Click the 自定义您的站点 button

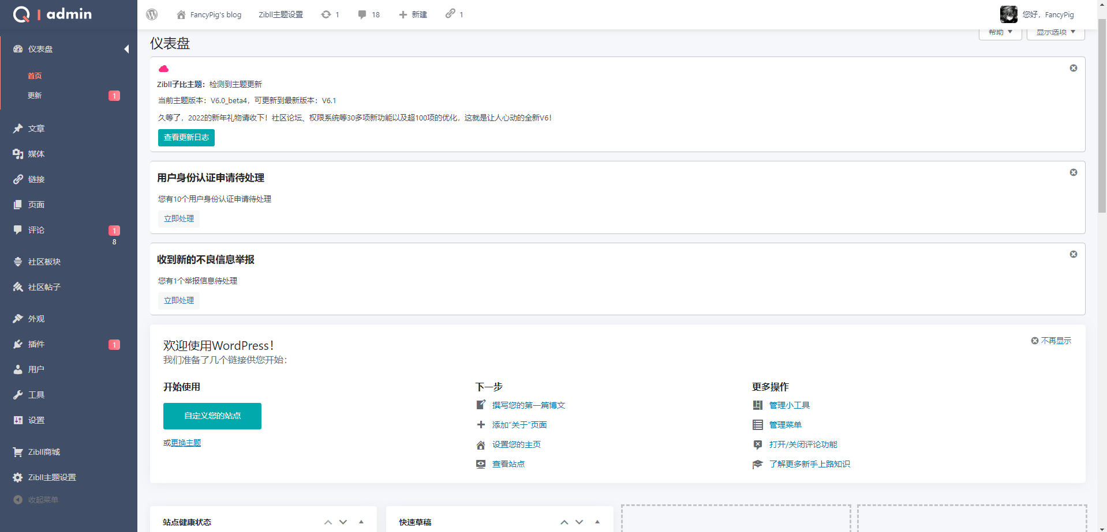tap(212, 416)
